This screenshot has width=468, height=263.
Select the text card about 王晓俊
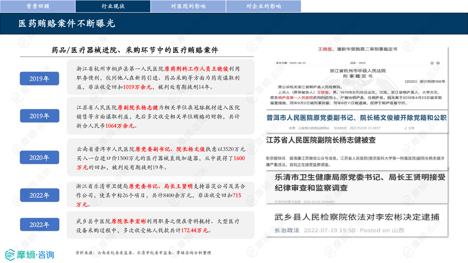coord(160,78)
